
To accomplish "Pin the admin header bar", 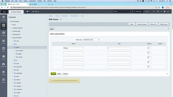I will coord(161,11).
